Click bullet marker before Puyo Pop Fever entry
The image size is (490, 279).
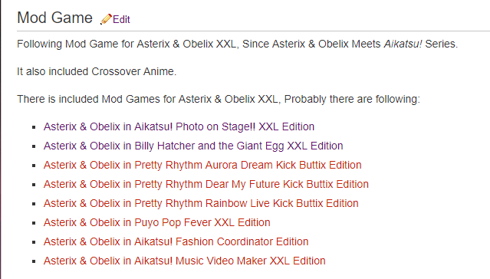(34, 223)
